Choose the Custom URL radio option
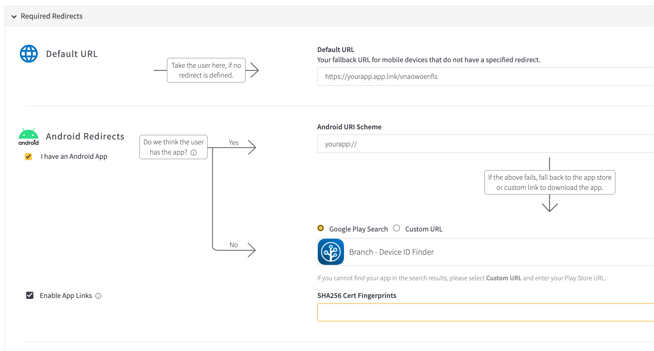 pyautogui.click(x=397, y=228)
